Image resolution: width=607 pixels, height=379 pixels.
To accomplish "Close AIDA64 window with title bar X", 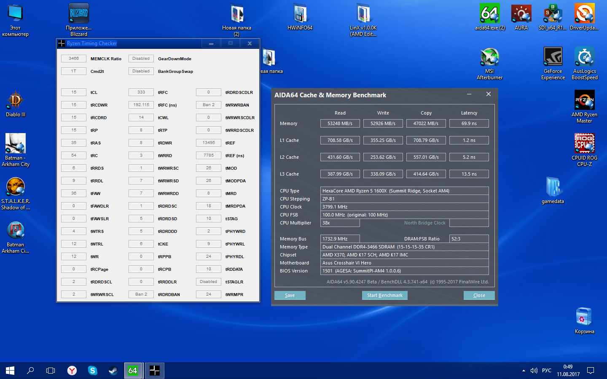I will click(x=489, y=94).
